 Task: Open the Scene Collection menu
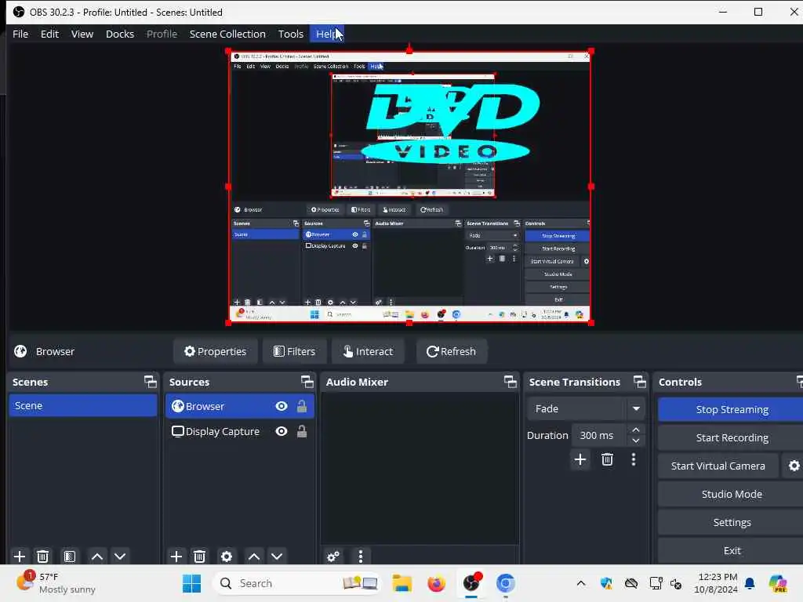(x=227, y=34)
